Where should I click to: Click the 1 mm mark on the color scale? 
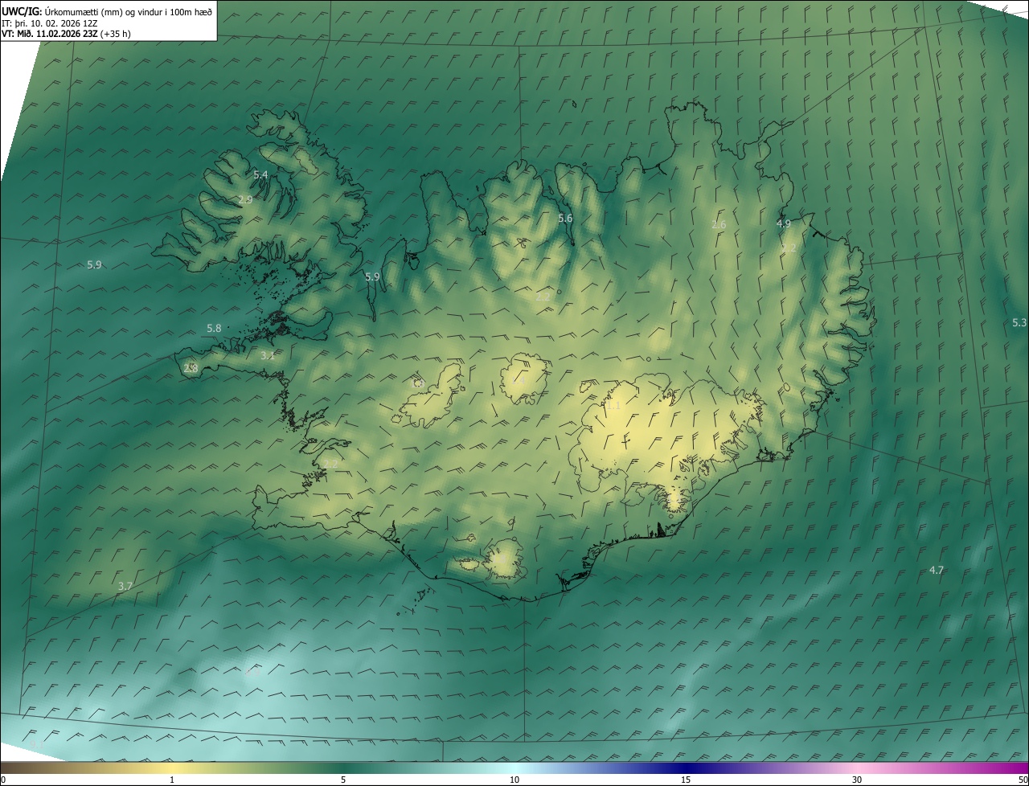172,780
